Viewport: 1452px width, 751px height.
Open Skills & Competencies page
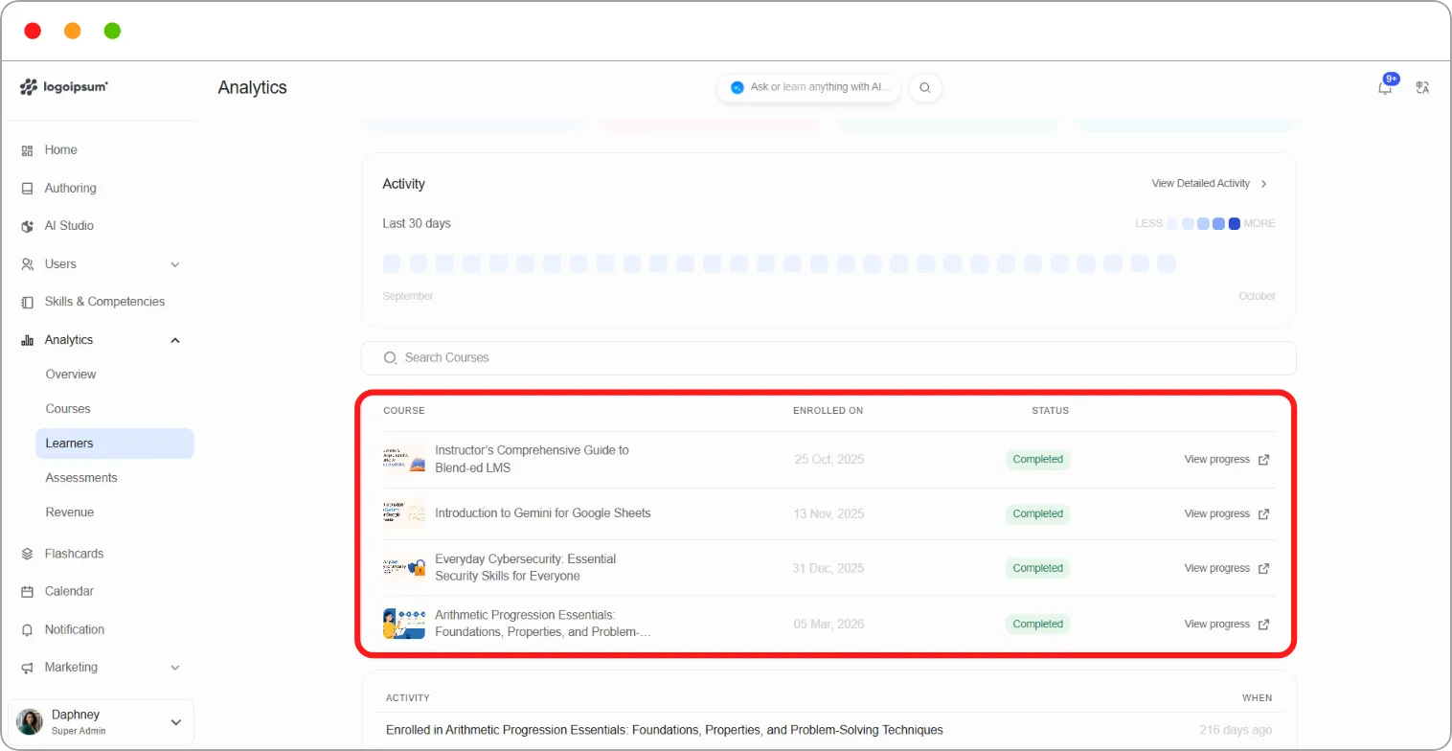click(104, 302)
